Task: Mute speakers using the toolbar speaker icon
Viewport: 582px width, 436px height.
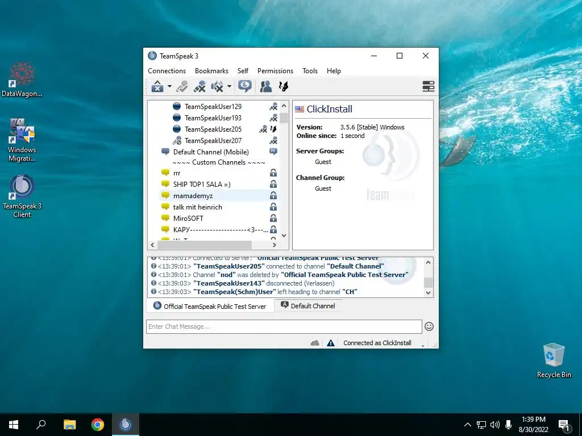Action: click(x=217, y=86)
